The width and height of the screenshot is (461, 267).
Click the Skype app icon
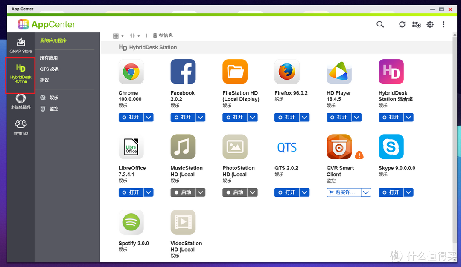(x=391, y=147)
